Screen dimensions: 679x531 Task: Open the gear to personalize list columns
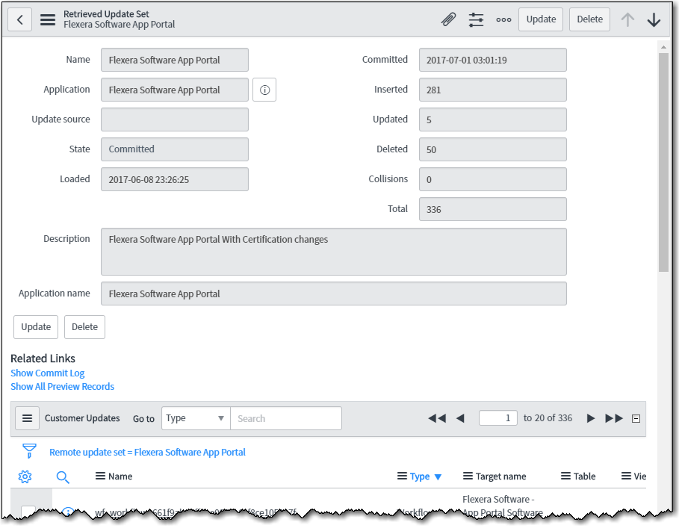25,476
